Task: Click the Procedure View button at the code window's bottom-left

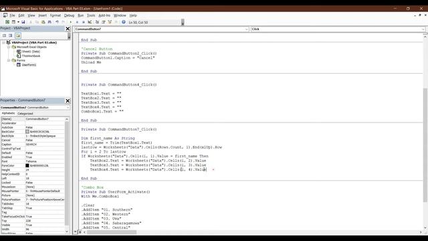Action: point(76,232)
